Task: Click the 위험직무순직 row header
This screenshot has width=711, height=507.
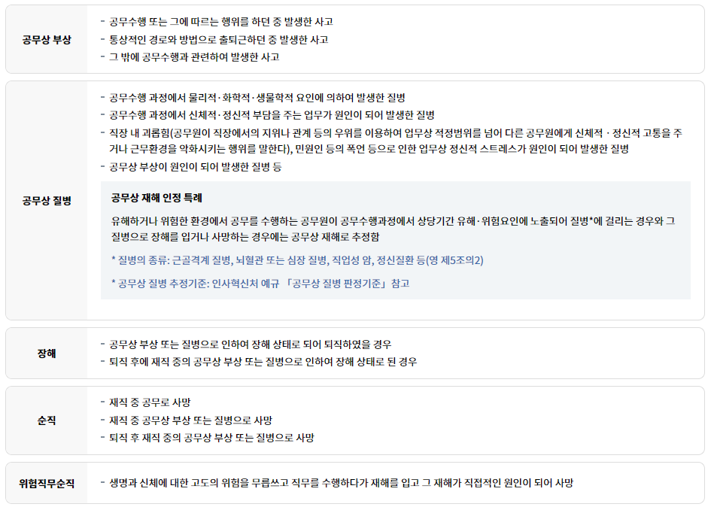Action: tap(47, 483)
